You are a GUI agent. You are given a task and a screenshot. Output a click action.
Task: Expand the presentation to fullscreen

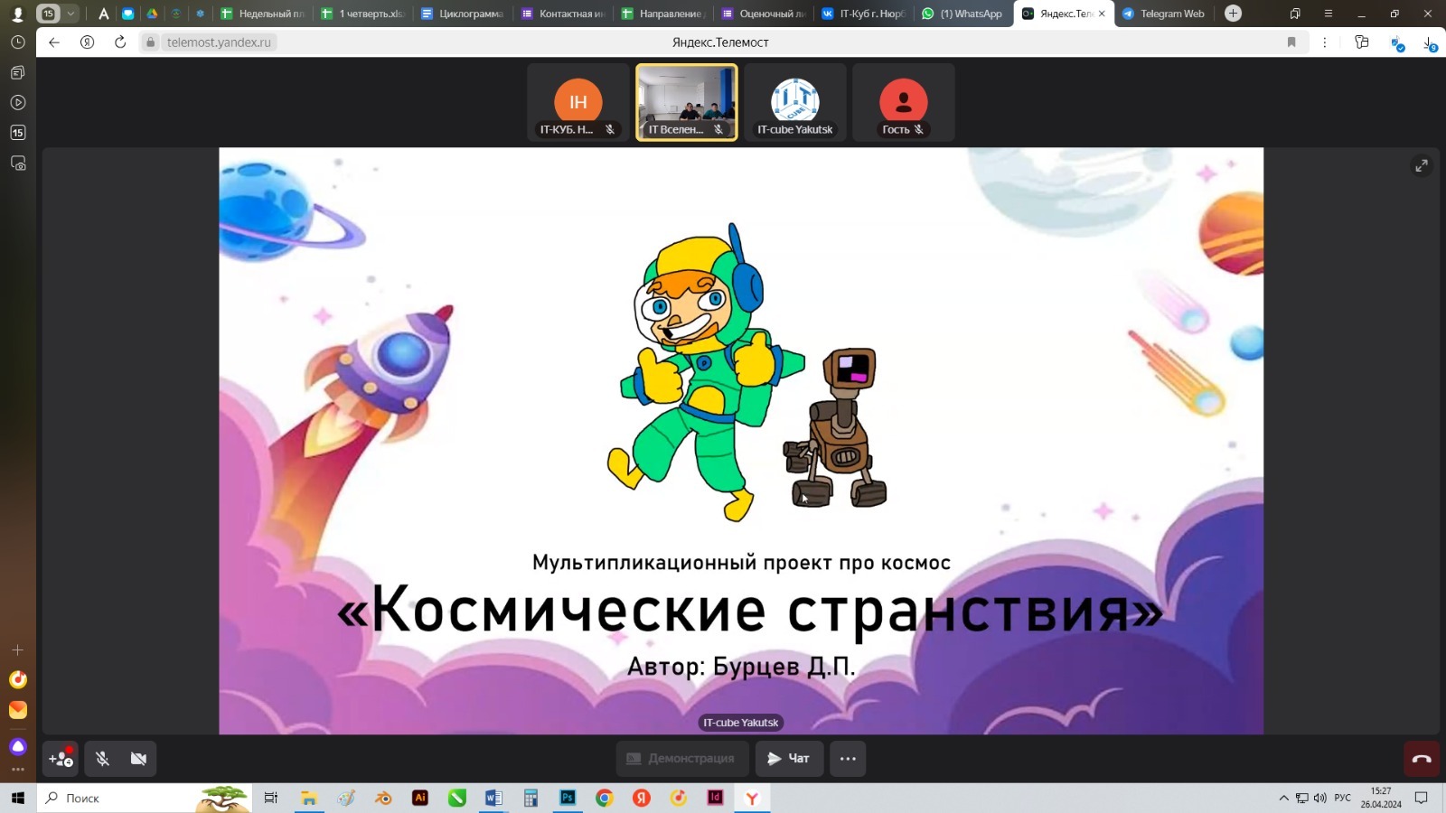point(1422,165)
